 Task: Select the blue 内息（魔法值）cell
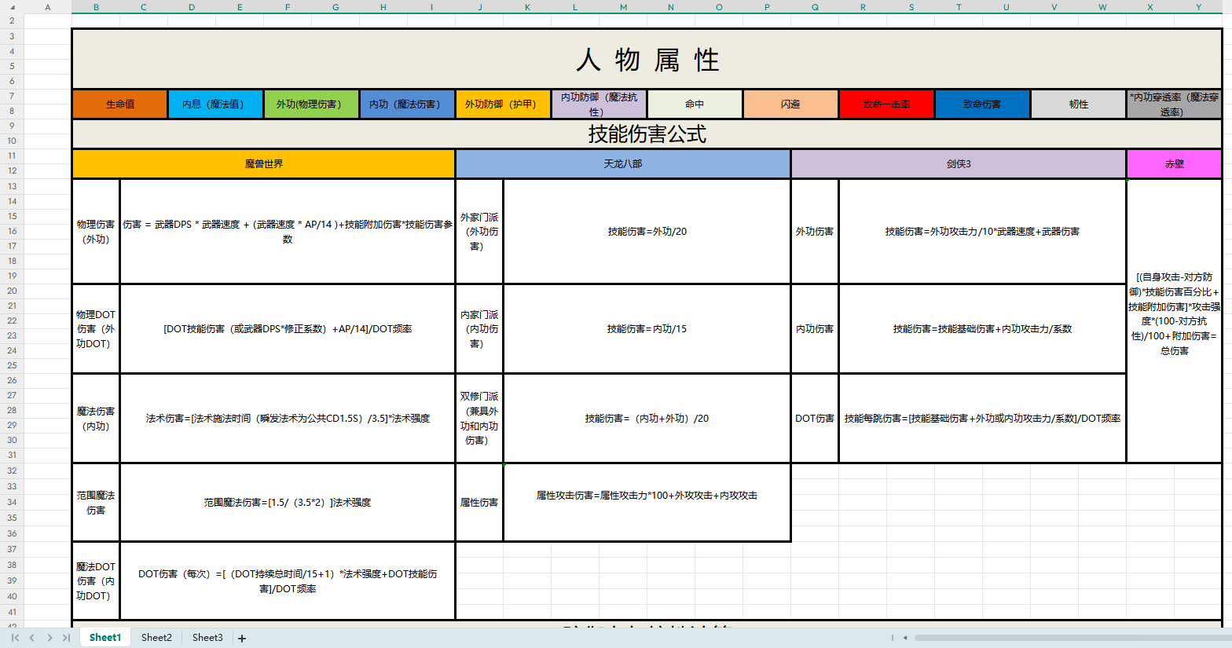click(215, 104)
